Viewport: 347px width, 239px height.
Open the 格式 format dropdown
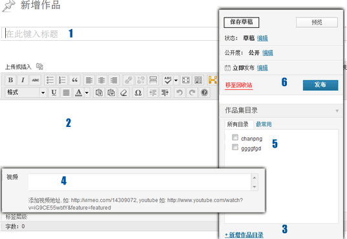pyautogui.click(x=25, y=93)
